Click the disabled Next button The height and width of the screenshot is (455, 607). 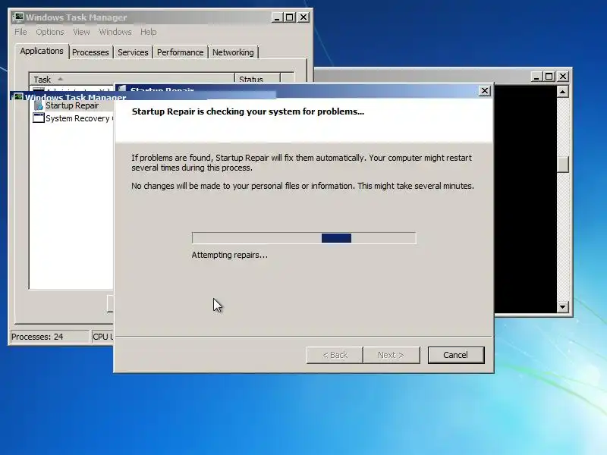click(391, 355)
